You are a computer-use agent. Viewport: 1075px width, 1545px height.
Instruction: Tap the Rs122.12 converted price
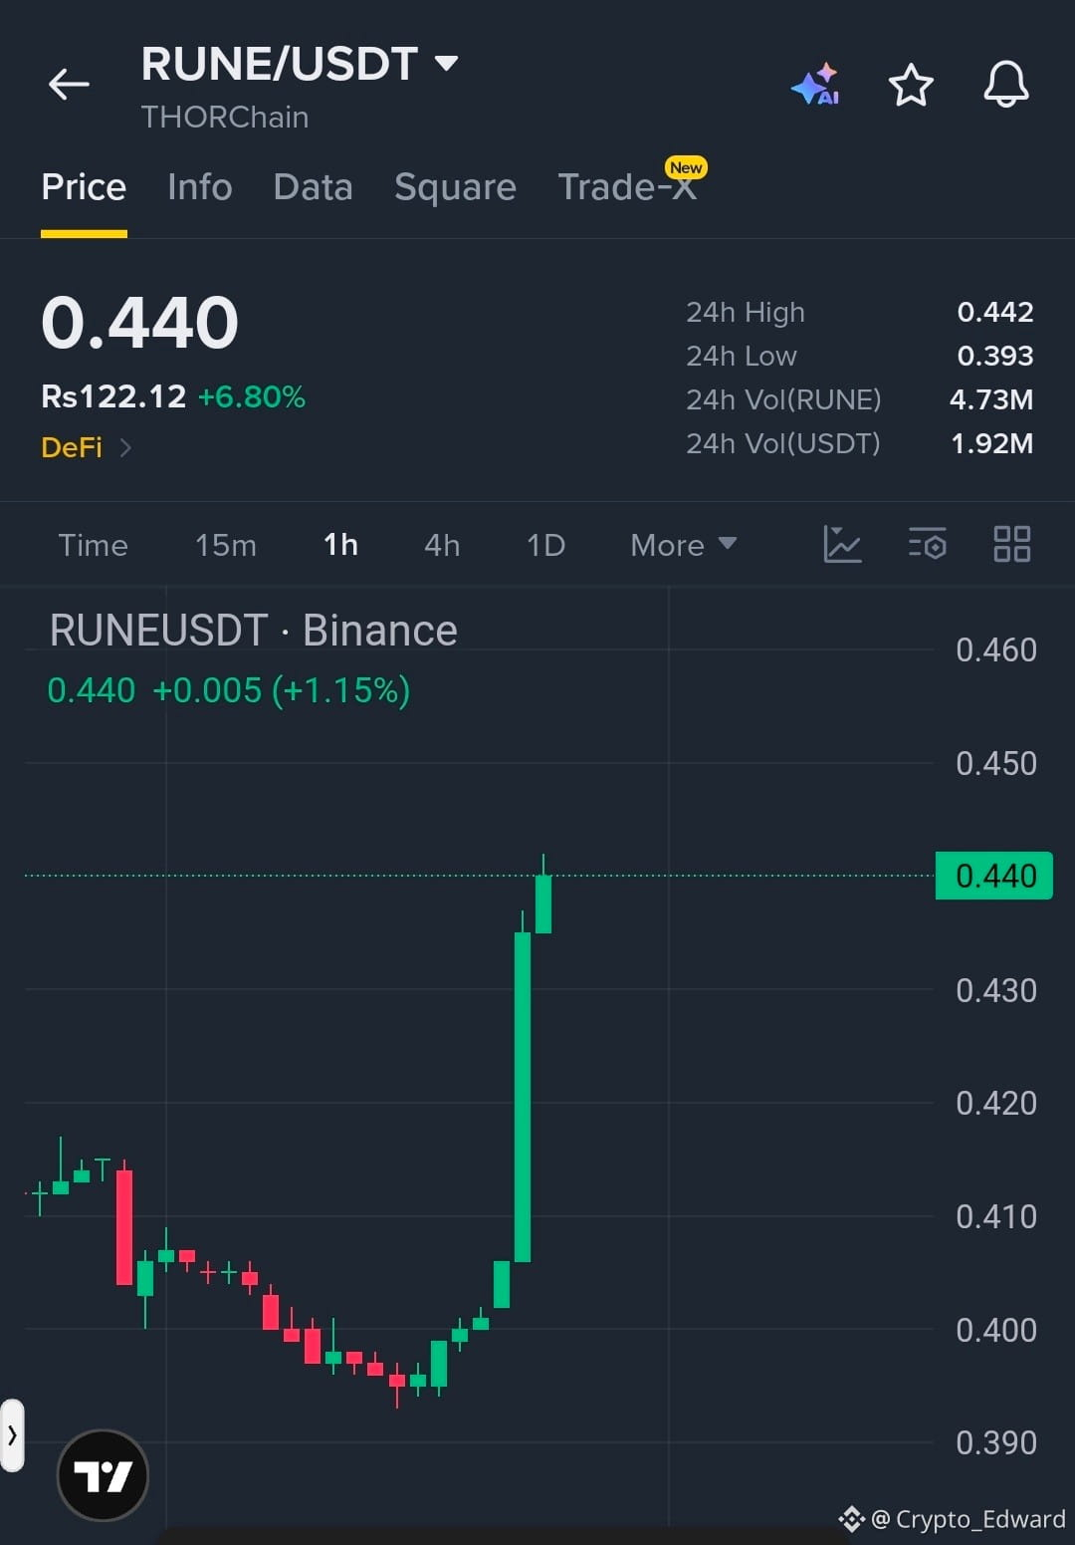point(113,396)
